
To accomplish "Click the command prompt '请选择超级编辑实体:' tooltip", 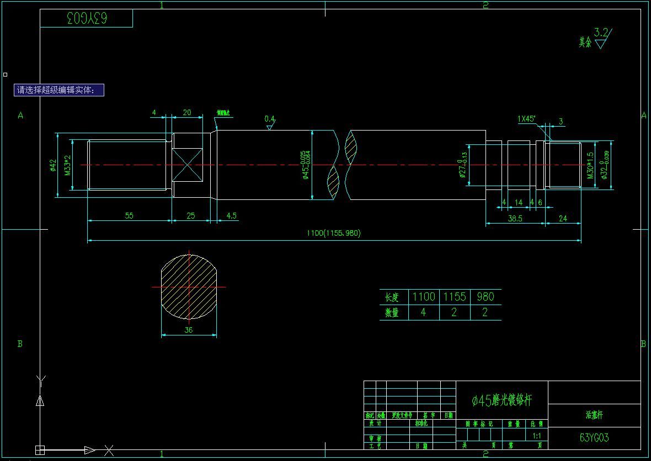I will pos(59,90).
